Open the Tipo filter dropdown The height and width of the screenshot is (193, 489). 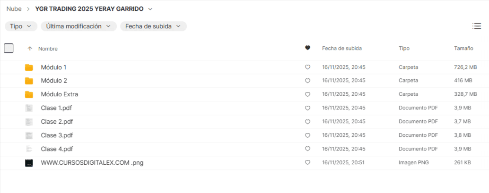tap(21, 26)
